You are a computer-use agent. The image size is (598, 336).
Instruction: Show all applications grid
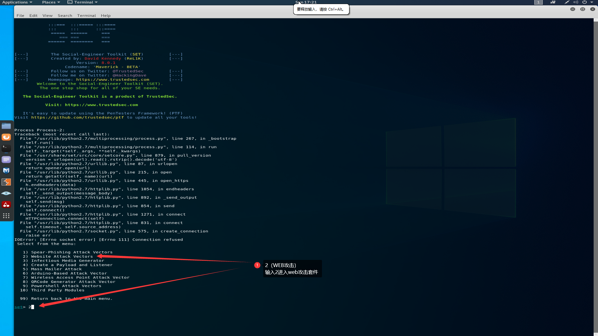click(6, 216)
